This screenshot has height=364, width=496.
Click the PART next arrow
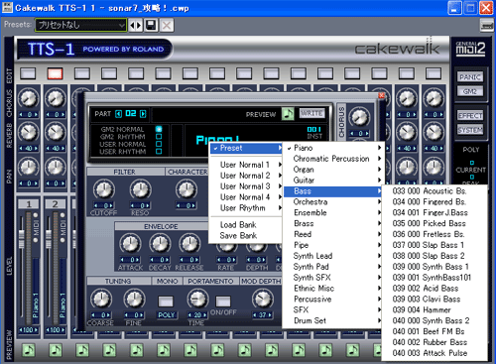143,114
